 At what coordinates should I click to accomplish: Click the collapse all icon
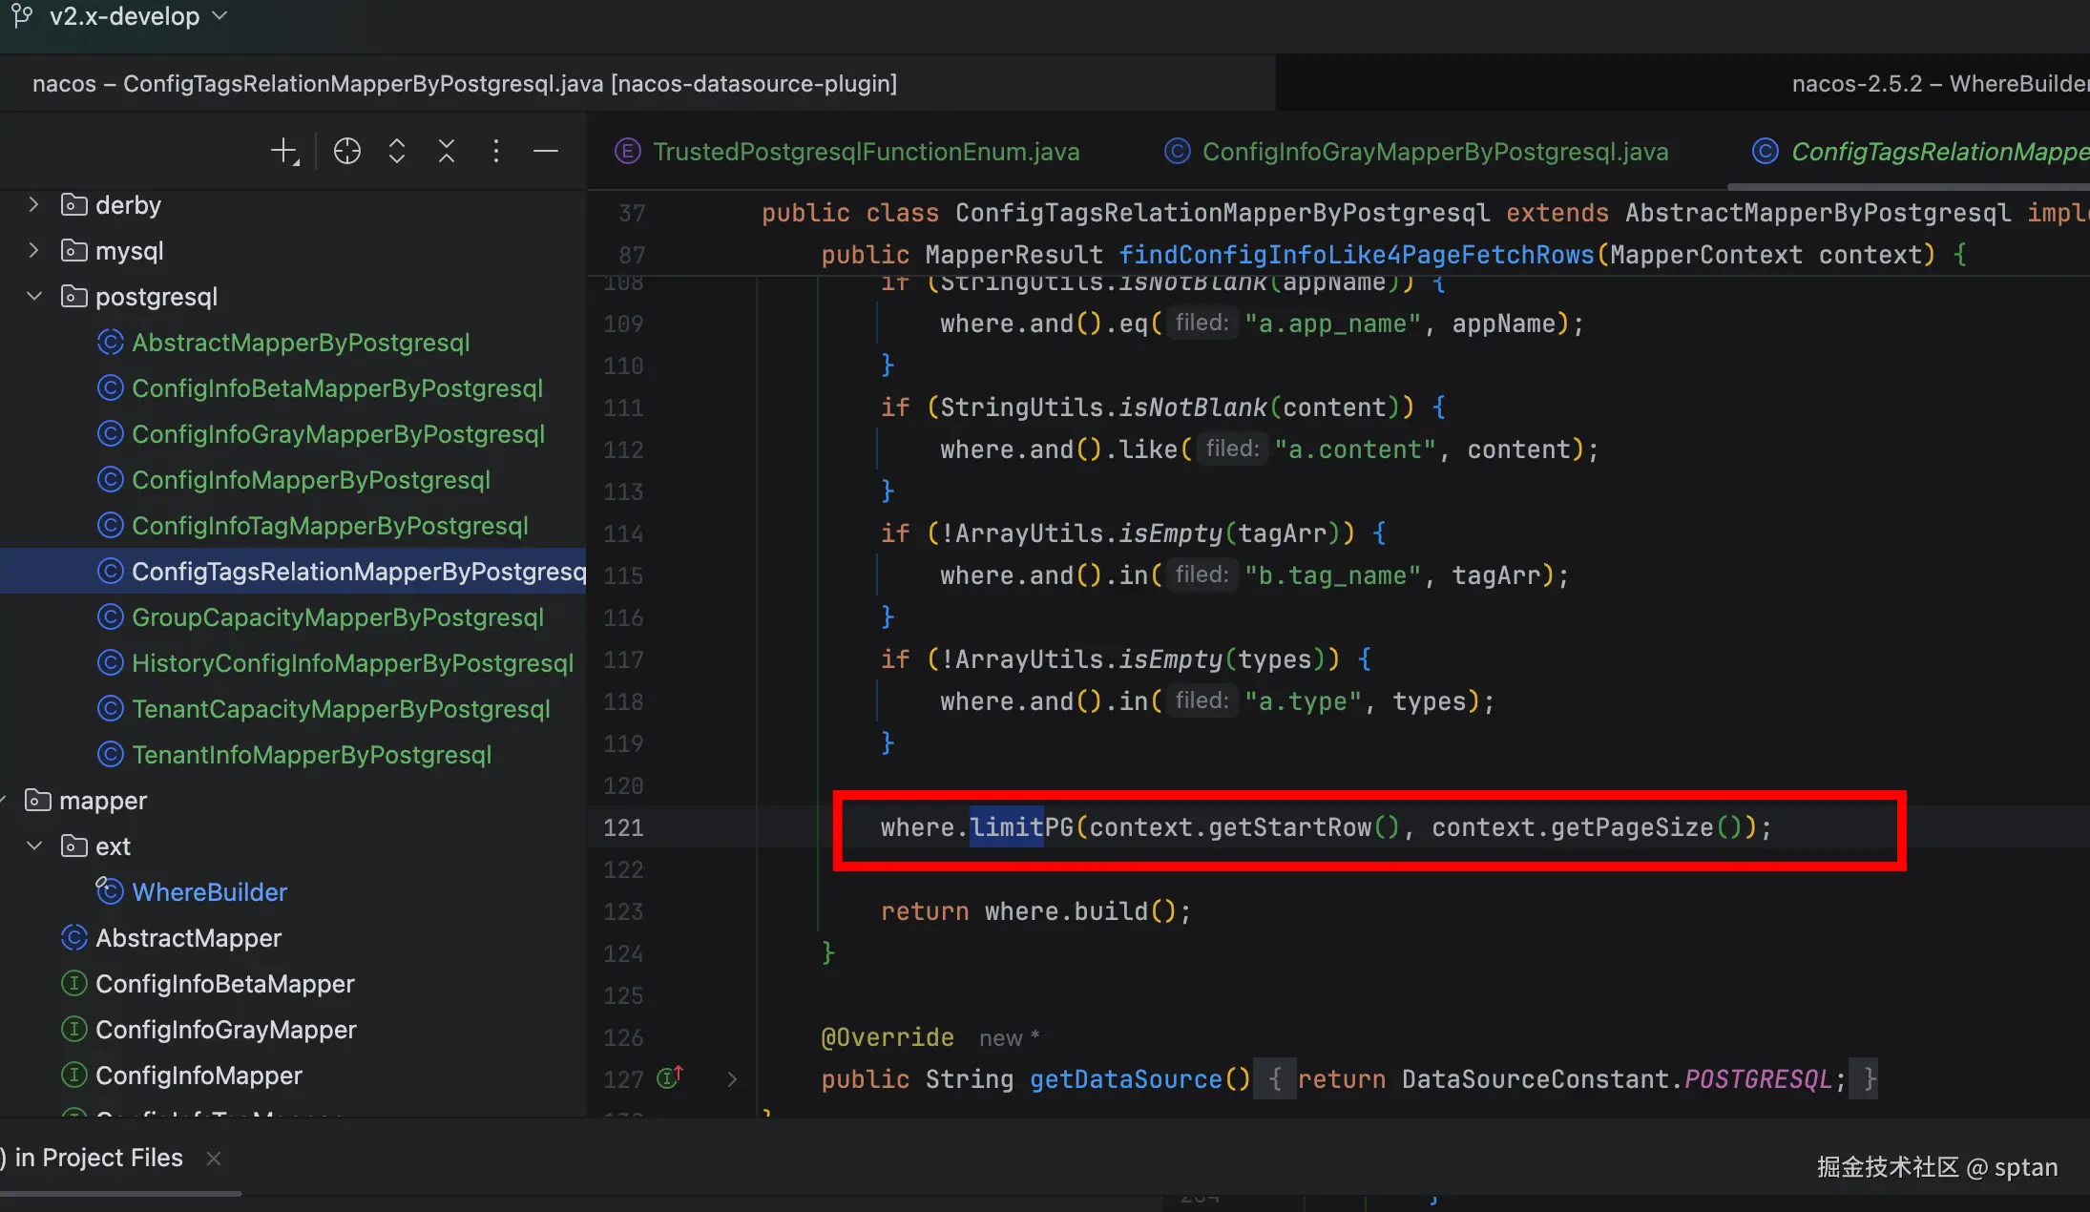tap(447, 151)
